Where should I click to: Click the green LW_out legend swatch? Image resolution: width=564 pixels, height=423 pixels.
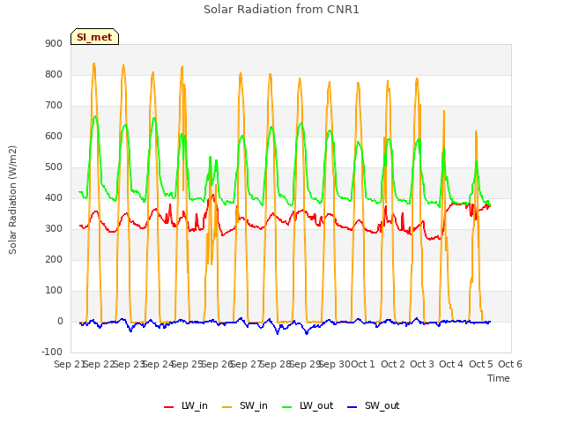coord(286,407)
